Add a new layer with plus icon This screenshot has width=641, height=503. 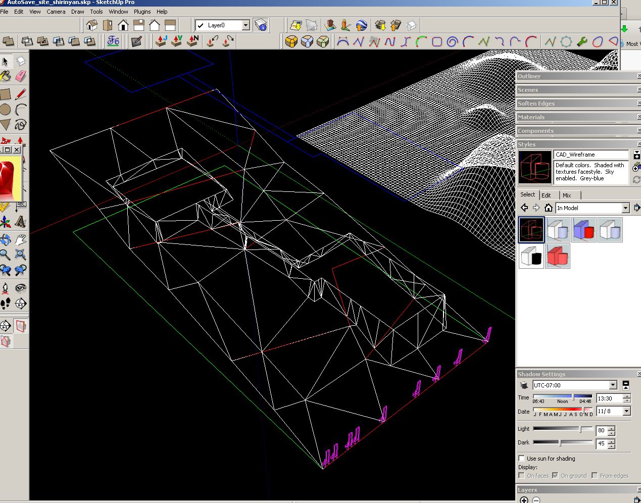[524, 499]
